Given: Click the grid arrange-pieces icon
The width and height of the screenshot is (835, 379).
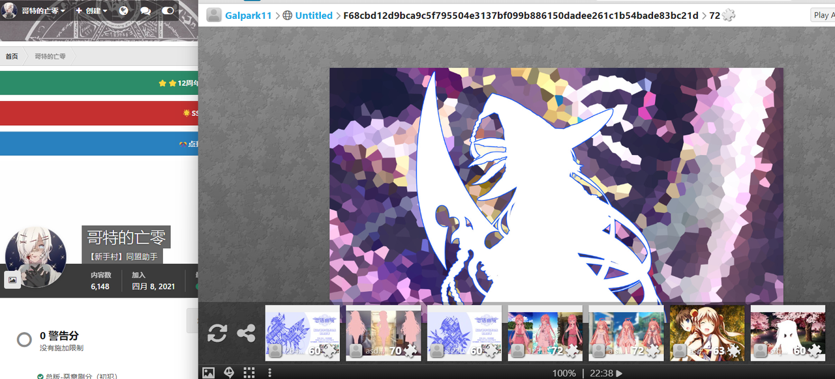Looking at the screenshot, I should point(249,372).
